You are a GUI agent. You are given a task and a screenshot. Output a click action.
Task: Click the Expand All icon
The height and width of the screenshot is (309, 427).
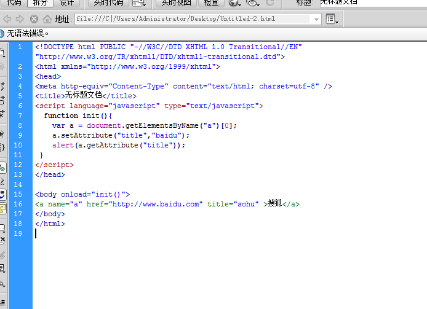(2, 114)
